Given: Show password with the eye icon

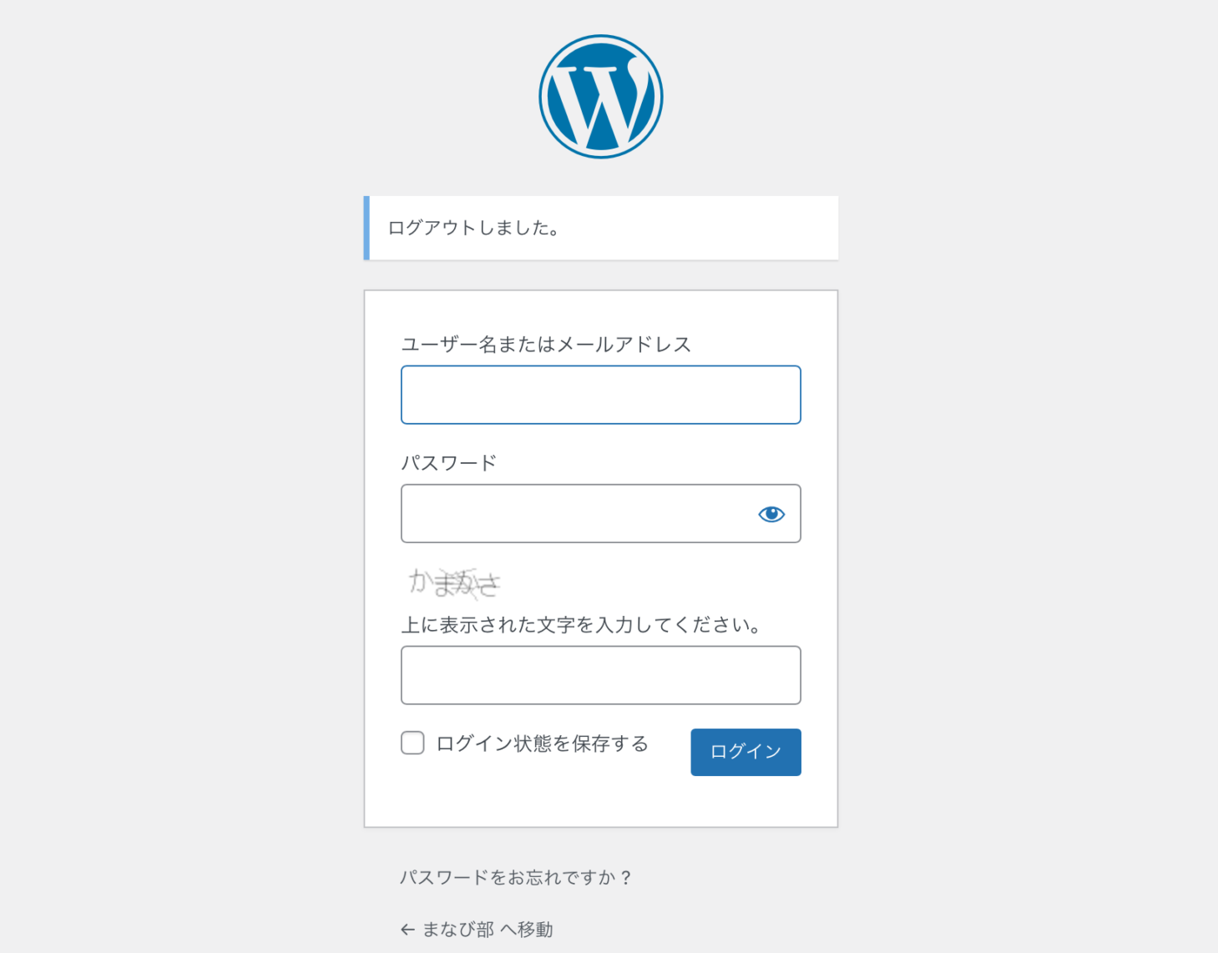Looking at the screenshot, I should pos(771,514).
